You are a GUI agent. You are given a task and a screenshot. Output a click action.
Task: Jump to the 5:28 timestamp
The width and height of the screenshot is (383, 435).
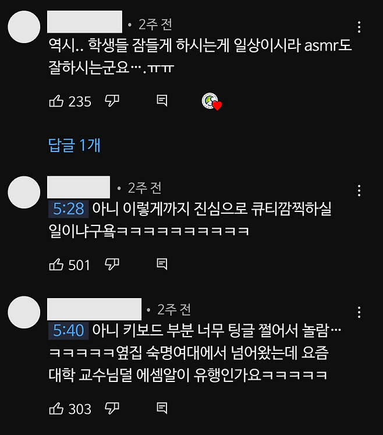(69, 209)
